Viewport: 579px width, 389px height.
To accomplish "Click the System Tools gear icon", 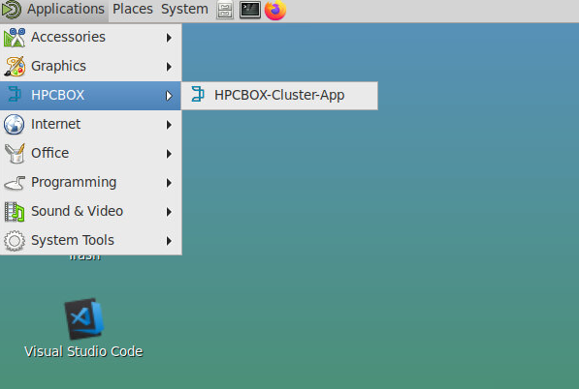I will [15, 241].
